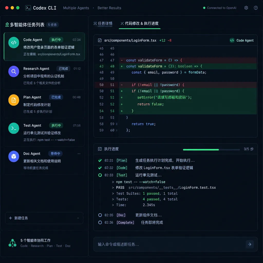Viewport: 263px width, 263px height.
Task: Click the multi-agent task list robot icon
Action: pos(7,25)
